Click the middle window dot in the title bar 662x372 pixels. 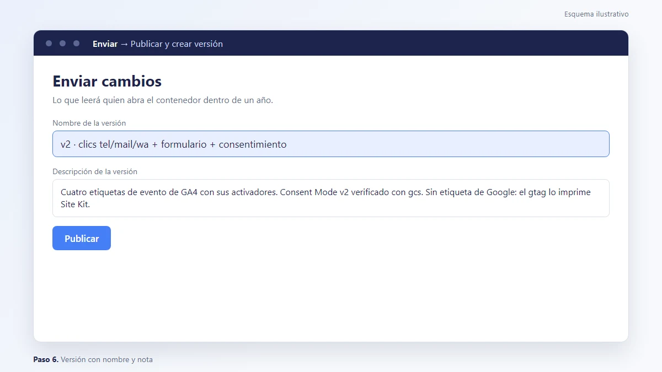coord(62,43)
